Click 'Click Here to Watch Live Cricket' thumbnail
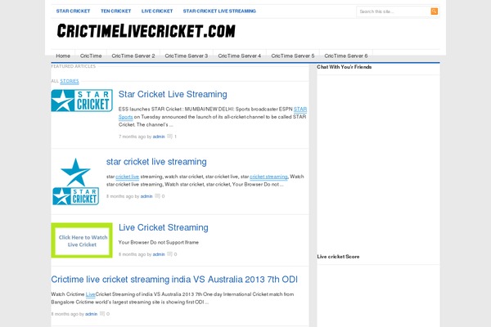The image size is (491, 327). 82,240
